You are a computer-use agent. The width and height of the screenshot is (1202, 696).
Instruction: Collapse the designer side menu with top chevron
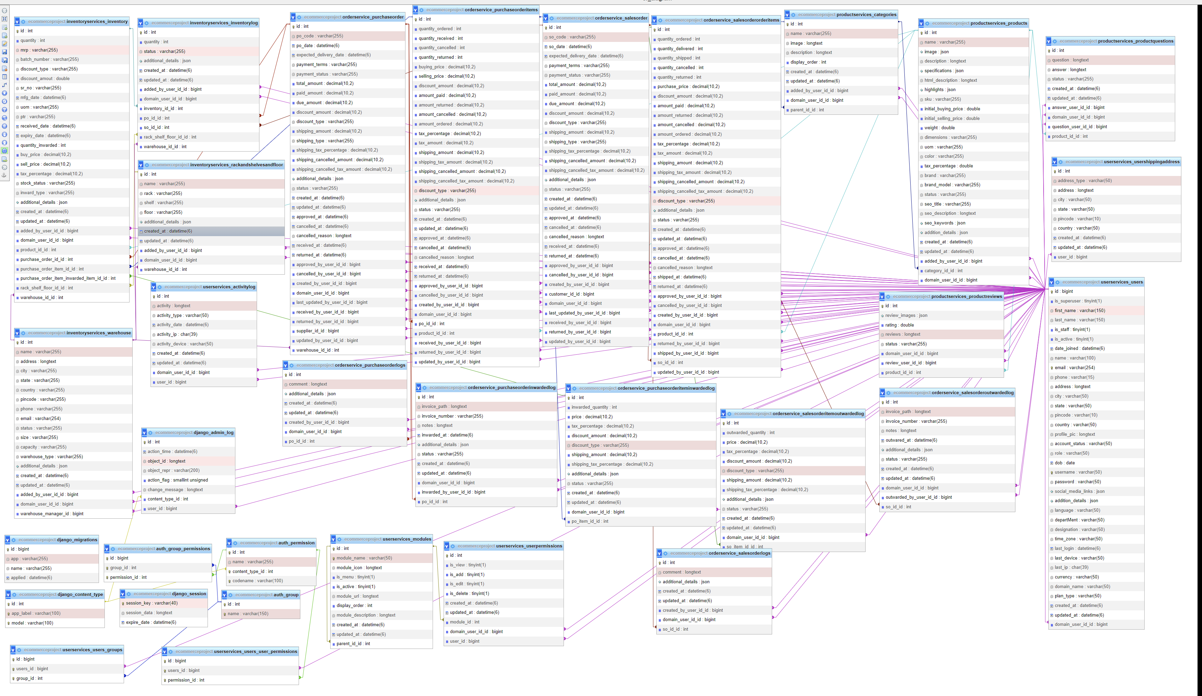(x=4, y=11)
